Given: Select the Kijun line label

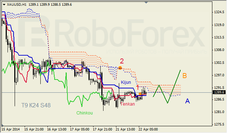Looking at the screenshot, I should click(x=126, y=82).
